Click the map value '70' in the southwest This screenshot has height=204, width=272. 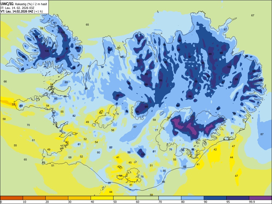point(28,125)
